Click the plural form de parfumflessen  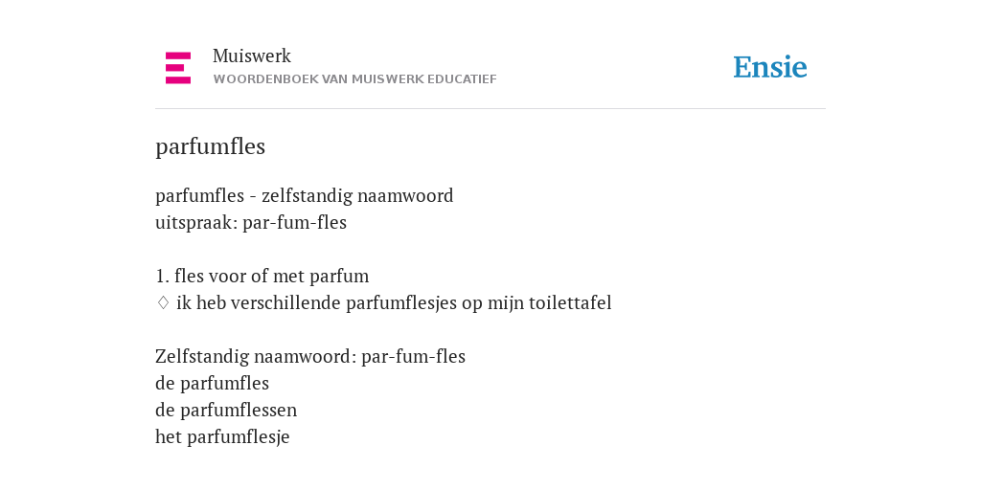point(226,410)
